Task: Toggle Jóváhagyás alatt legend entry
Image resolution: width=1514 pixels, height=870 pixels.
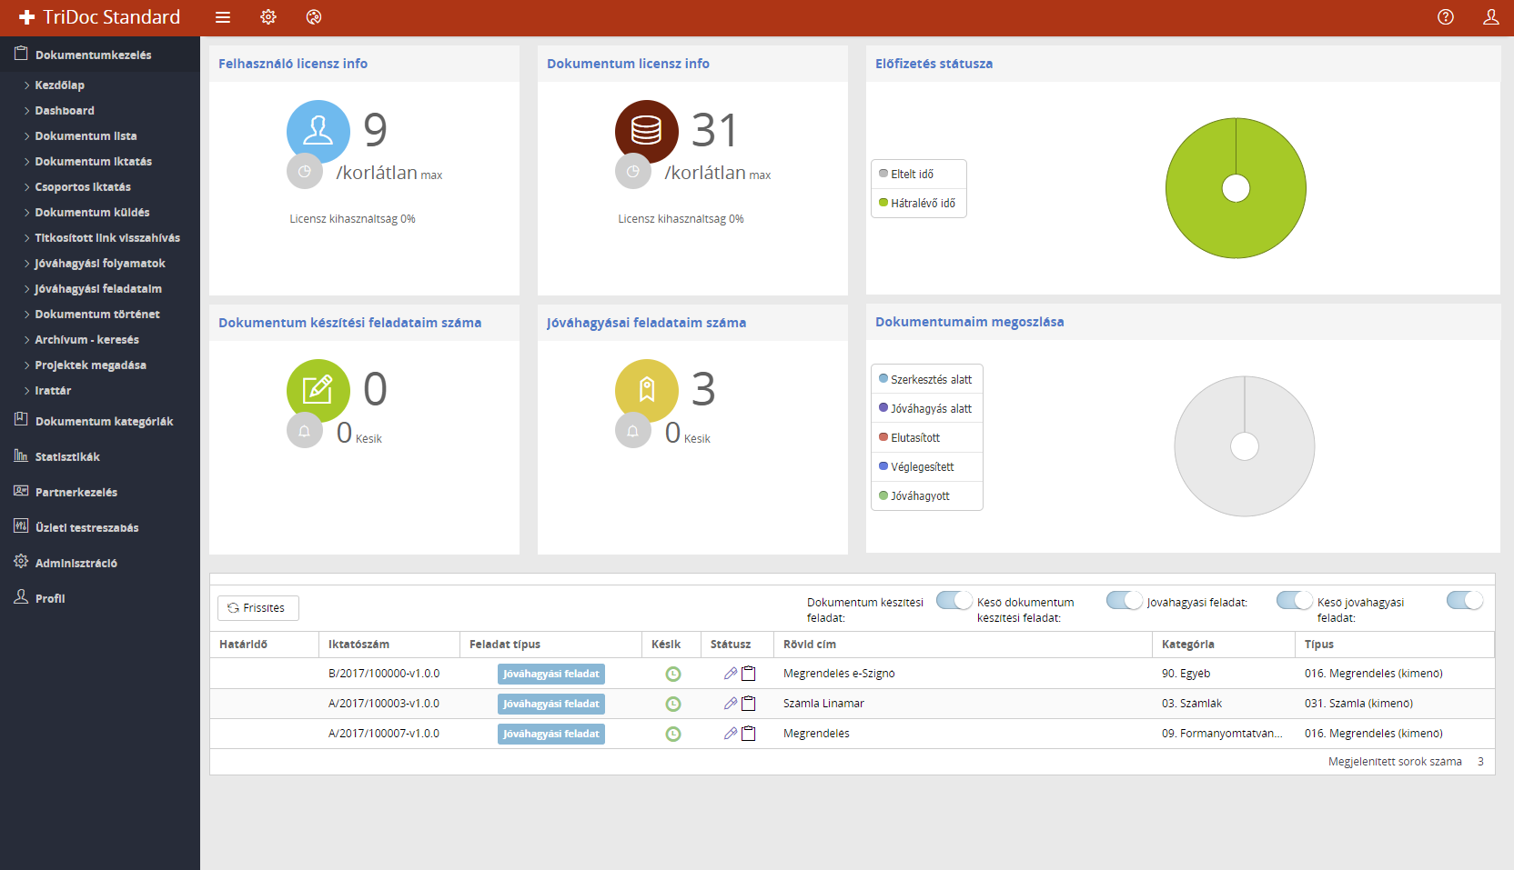Action: point(926,408)
